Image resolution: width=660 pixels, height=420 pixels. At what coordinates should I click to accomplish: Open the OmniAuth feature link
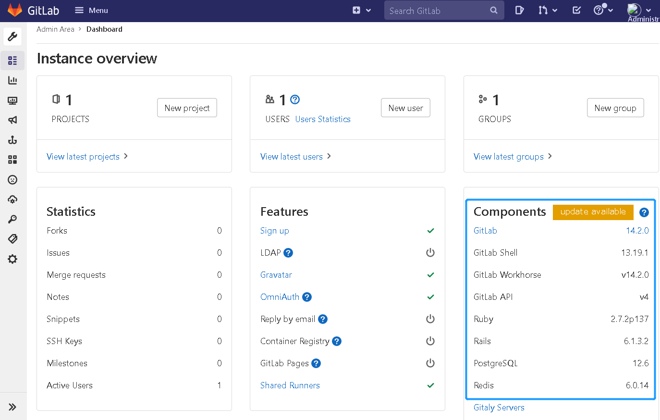tap(280, 297)
